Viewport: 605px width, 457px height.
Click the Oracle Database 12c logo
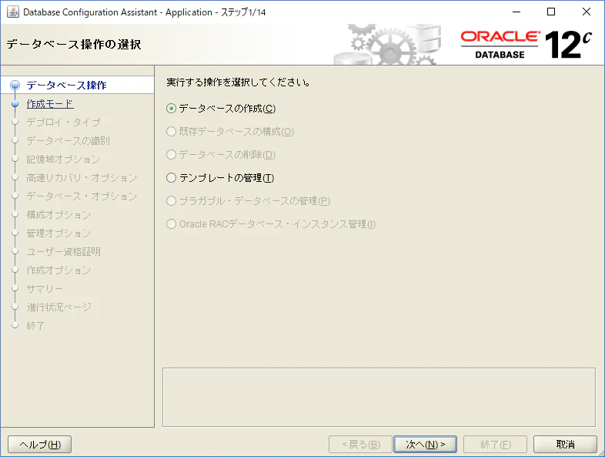coord(526,45)
